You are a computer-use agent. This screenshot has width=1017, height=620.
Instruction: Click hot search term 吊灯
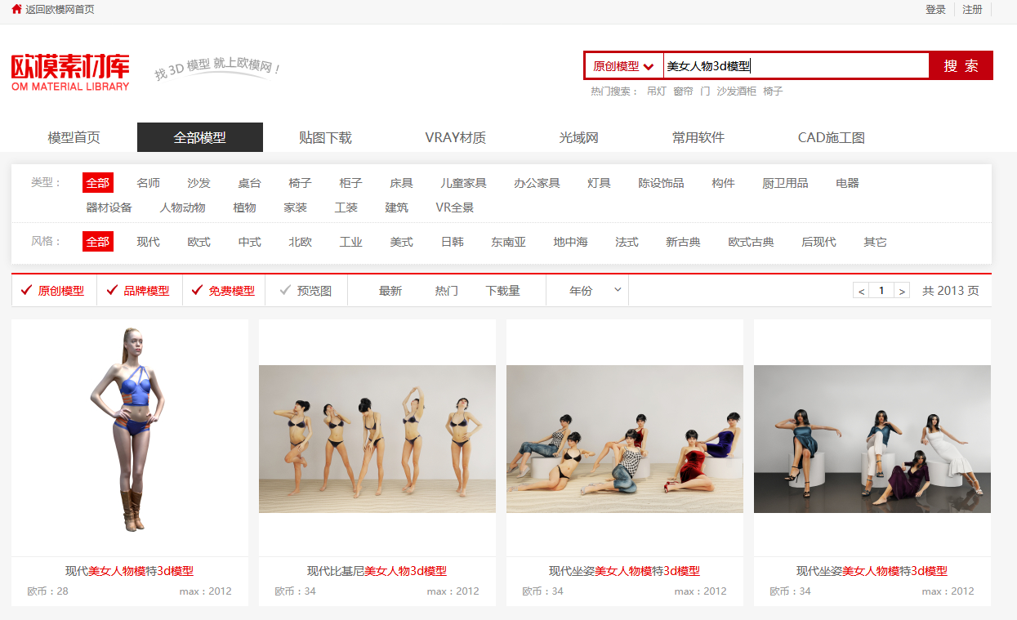[x=656, y=91]
